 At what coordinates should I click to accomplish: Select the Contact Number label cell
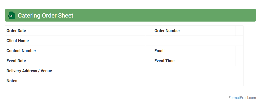[x=75, y=51]
